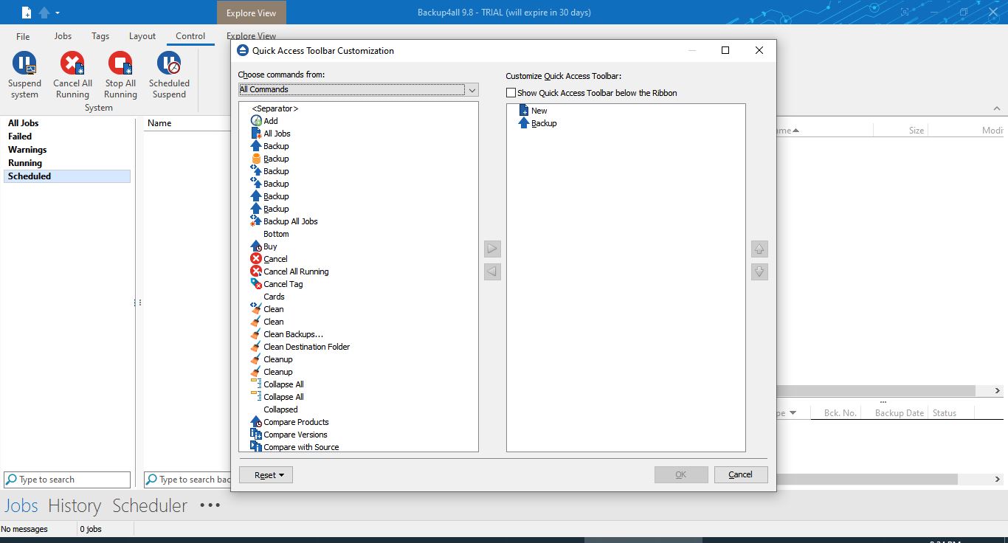Click the Name column header

point(159,123)
